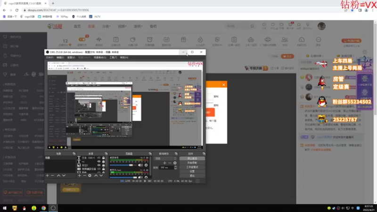Remove selected scene with minus icon
The width and height of the screenshot is (377, 212).
(52, 175)
